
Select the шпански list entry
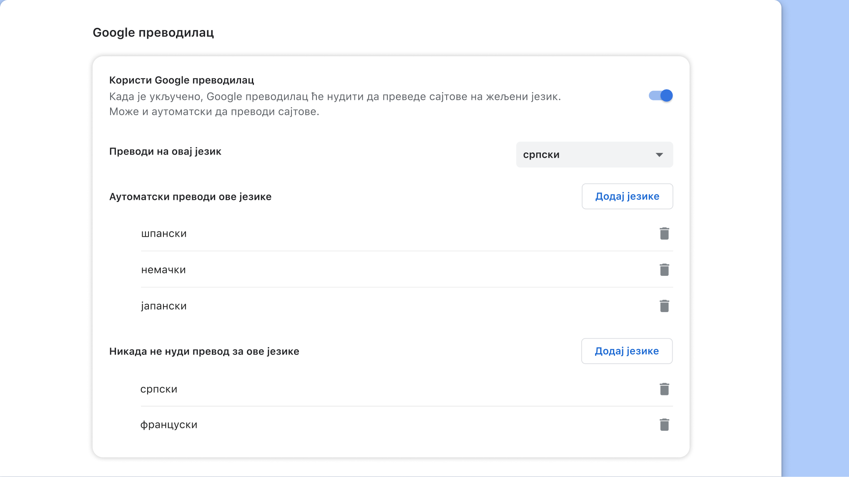[164, 233]
